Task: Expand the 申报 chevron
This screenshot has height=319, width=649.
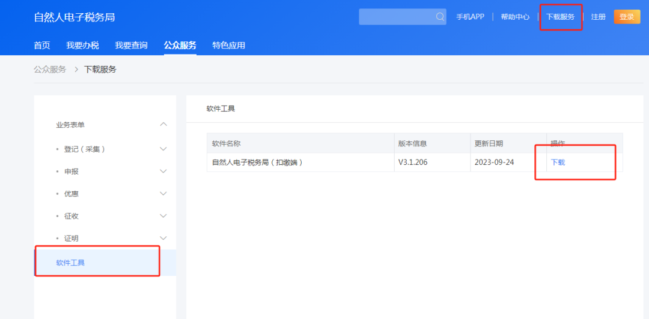Action: (163, 171)
